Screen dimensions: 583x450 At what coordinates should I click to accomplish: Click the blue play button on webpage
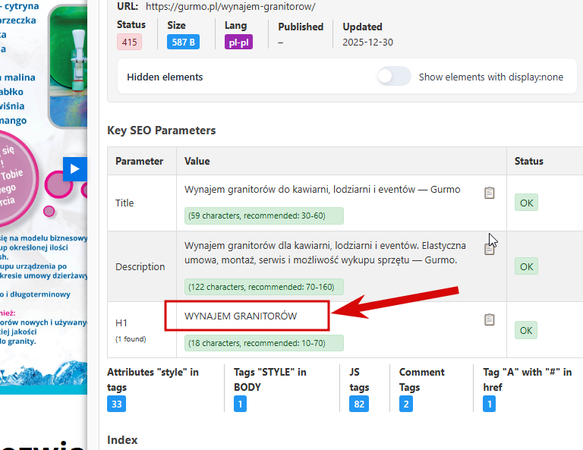tap(75, 168)
